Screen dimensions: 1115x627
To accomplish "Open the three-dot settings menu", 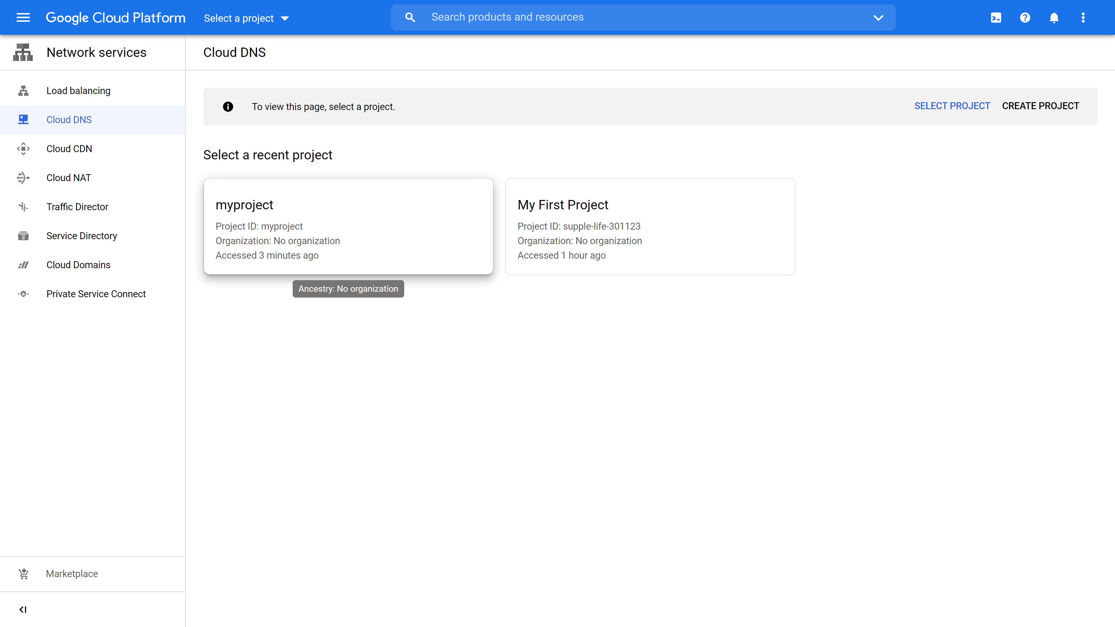I will point(1083,18).
